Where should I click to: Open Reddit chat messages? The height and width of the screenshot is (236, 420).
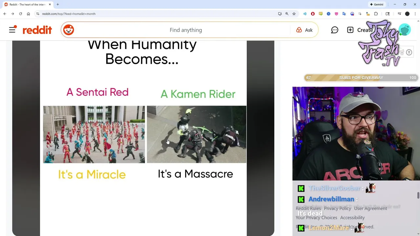(x=334, y=30)
